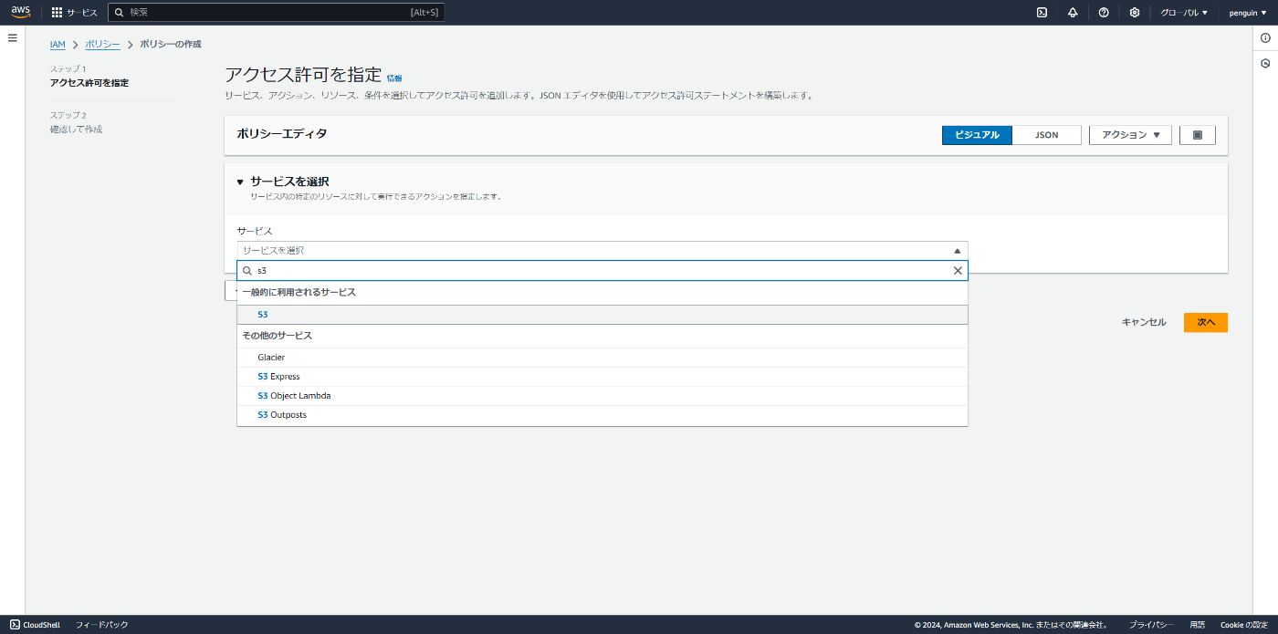Open the hexagon icon in the right sidebar
The height and width of the screenshot is (634, 1278).
tap(1265, 64)
